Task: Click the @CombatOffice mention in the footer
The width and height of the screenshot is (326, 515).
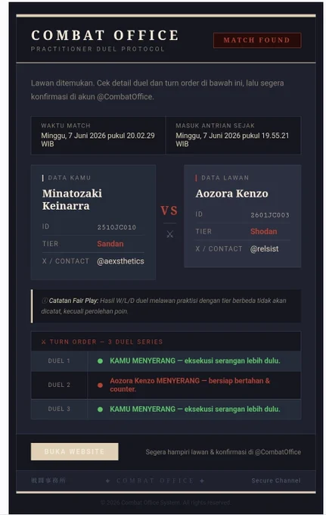Action: click(x=278, y=452)
